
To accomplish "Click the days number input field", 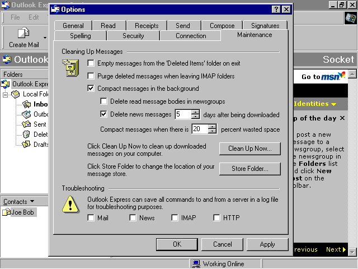I will (x=183, y=114).
